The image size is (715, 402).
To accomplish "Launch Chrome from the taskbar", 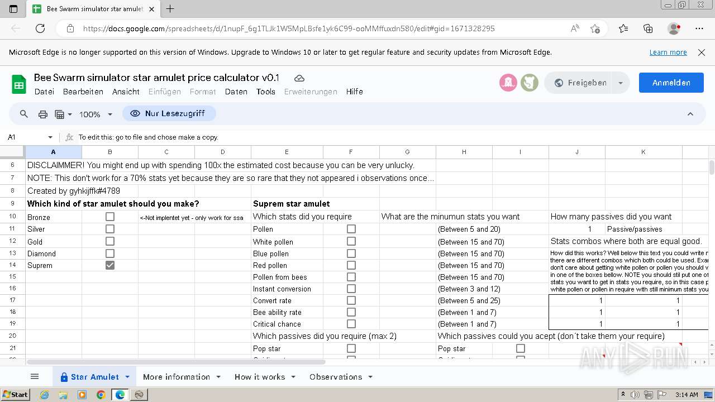I will 101,395.
